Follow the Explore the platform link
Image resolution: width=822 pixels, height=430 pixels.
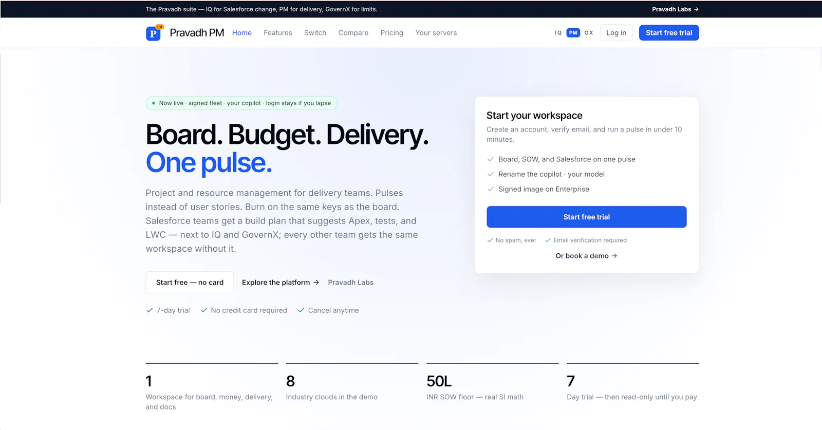click(281, 283)
